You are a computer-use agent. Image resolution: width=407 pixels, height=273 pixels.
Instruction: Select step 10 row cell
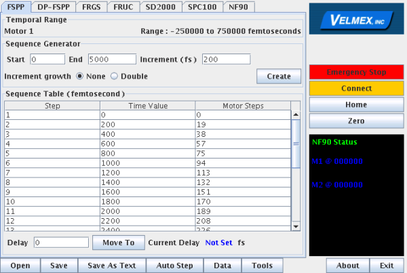click(52, 202)
